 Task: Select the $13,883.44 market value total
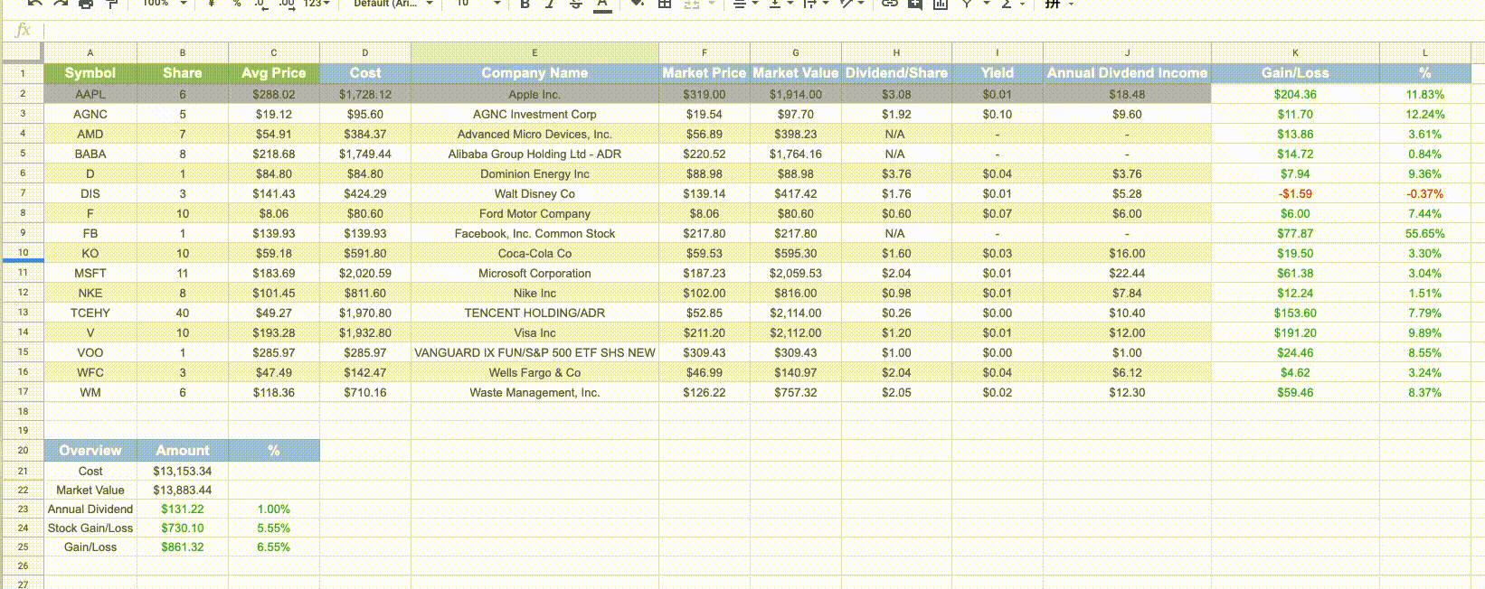(x=183, y=490)
